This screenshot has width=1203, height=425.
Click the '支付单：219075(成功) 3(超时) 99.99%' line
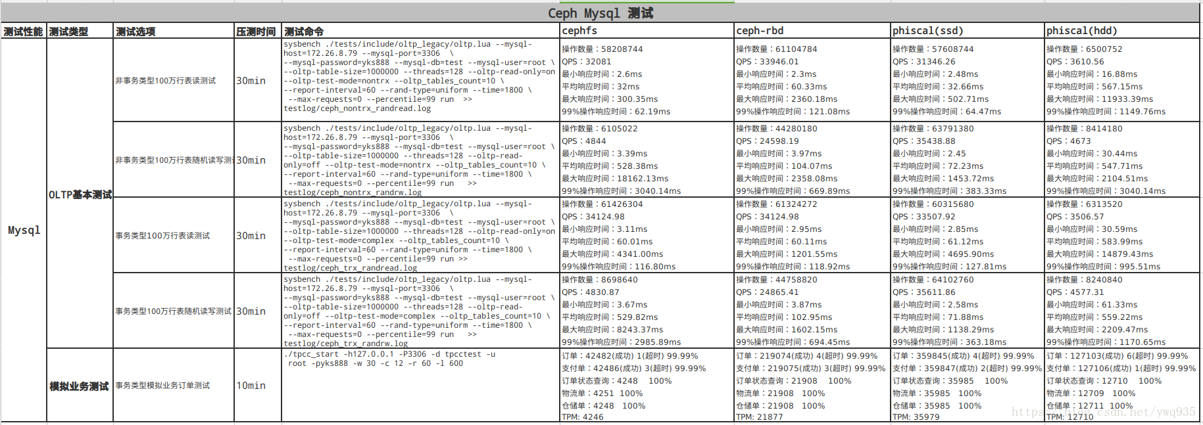(811, 369)
